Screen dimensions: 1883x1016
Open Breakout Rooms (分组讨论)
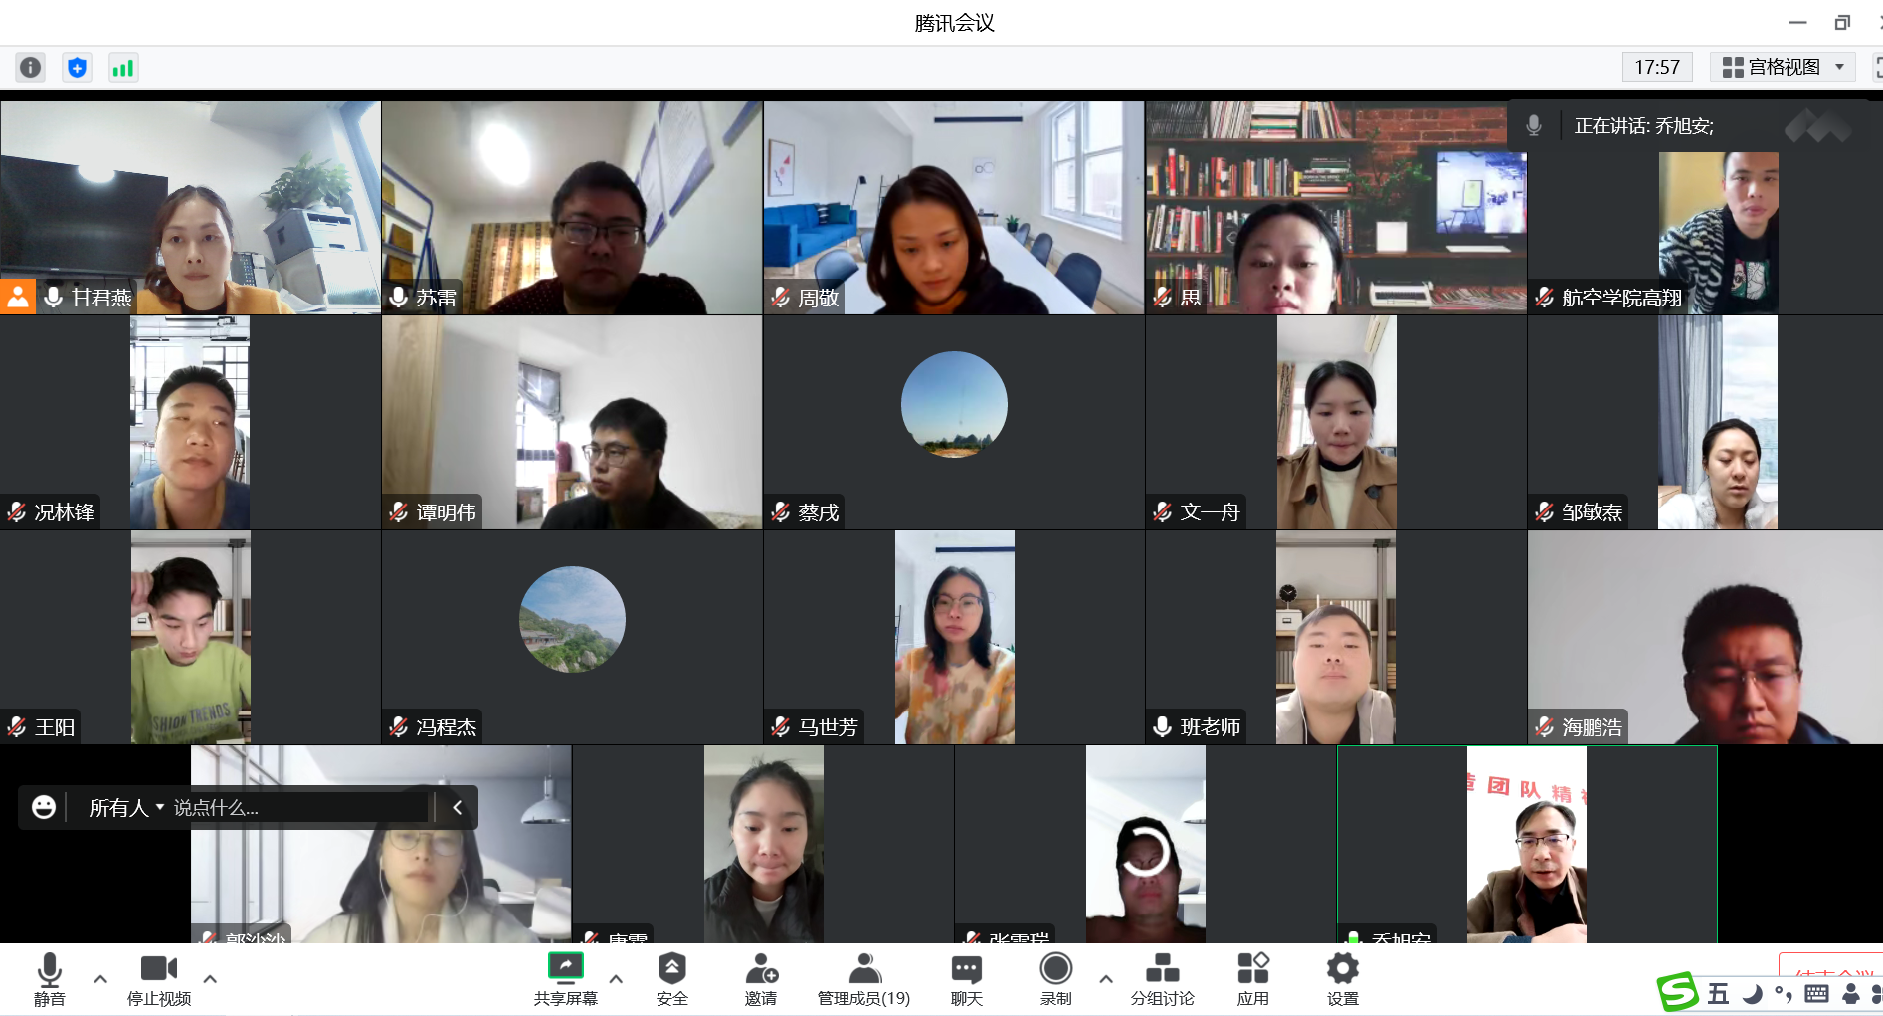pyautogui.click(x=1162, y=978)
